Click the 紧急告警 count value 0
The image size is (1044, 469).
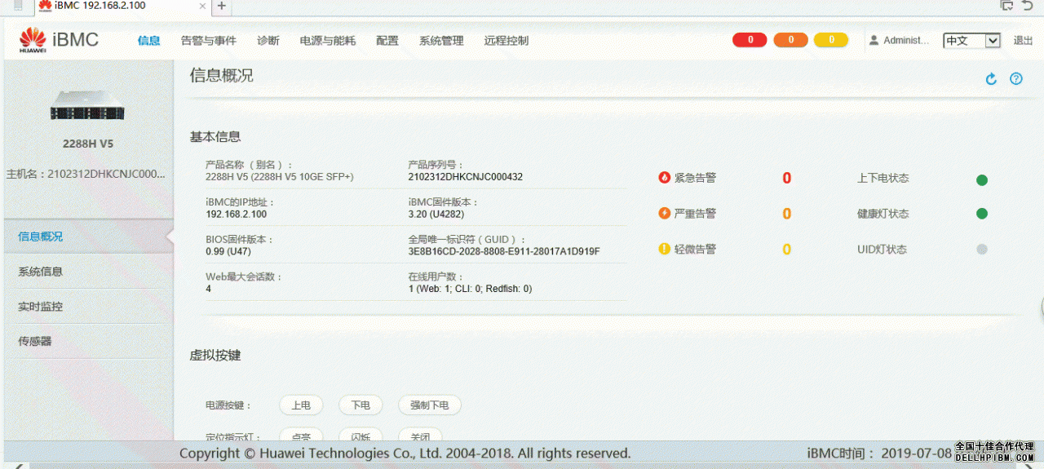pyautogui.click(x=786, y=178)
